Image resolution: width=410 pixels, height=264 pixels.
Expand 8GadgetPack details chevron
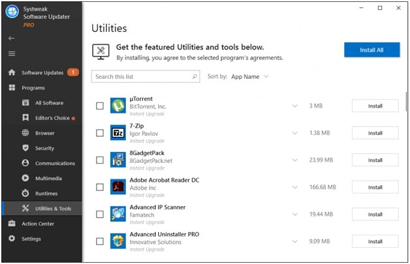(x=294, y=160)
